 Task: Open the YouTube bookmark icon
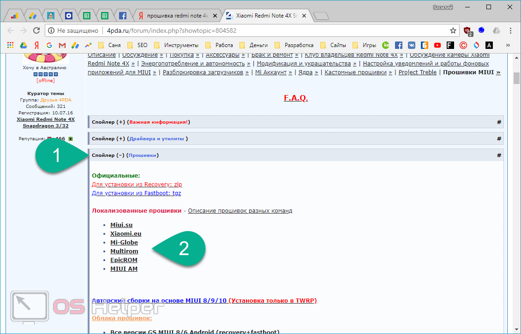coord(437,45)
